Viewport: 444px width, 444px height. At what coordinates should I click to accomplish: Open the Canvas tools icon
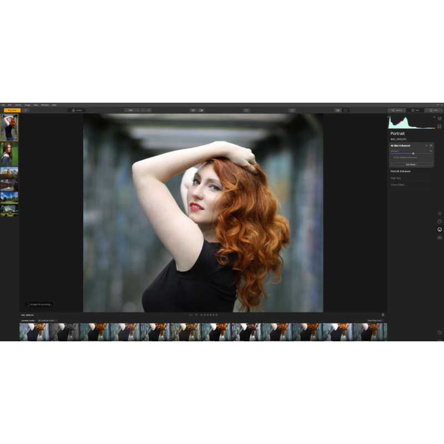point(439,127)
